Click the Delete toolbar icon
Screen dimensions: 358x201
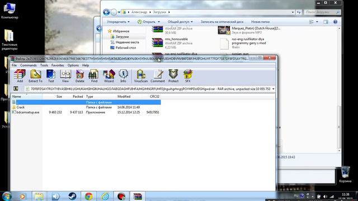79,76
